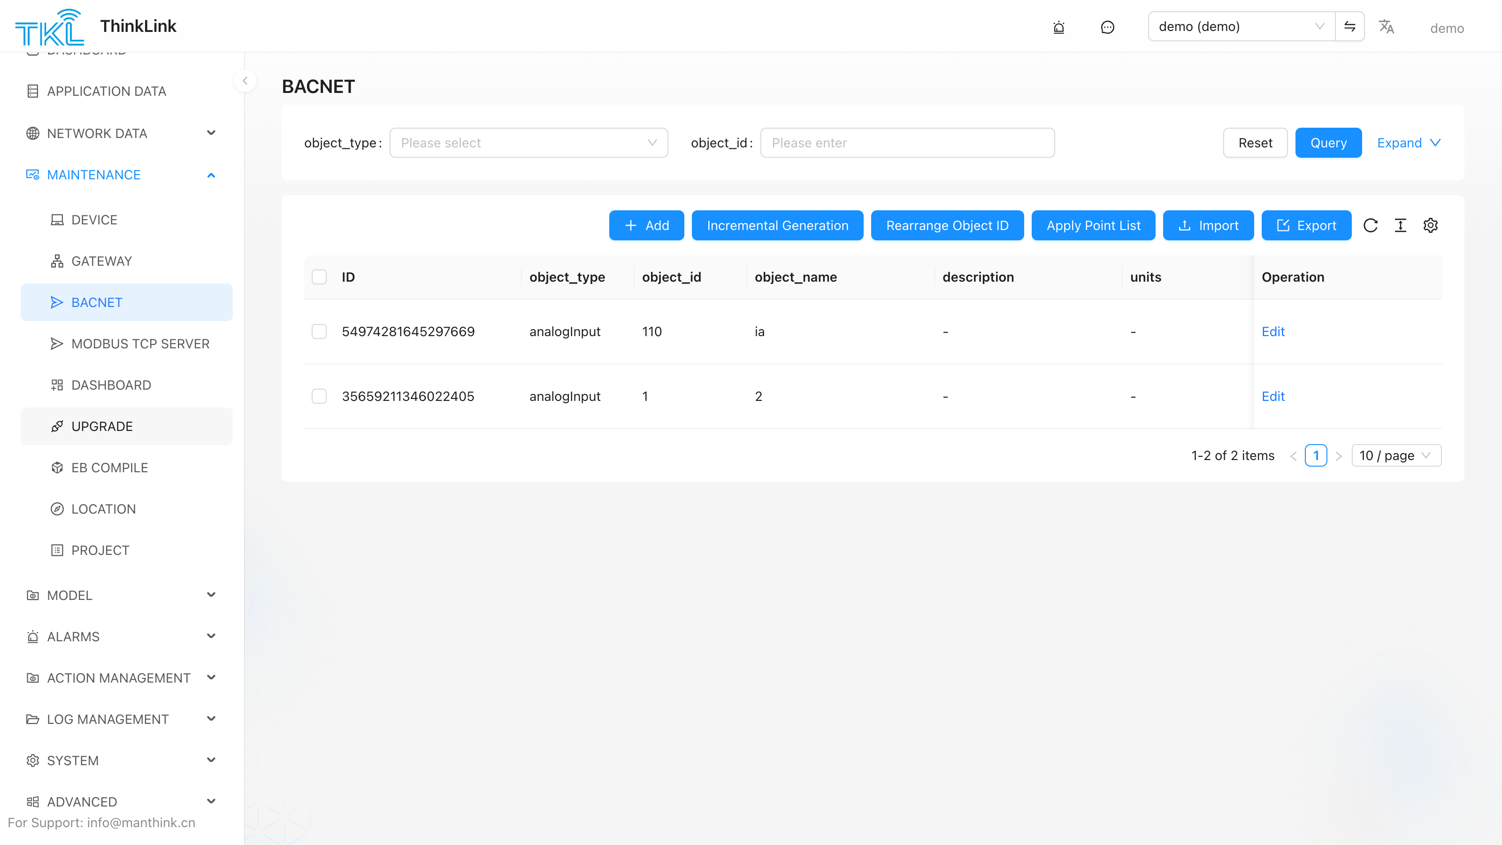
Task: Open the object_type select dropdown
Action: point(528,143)
